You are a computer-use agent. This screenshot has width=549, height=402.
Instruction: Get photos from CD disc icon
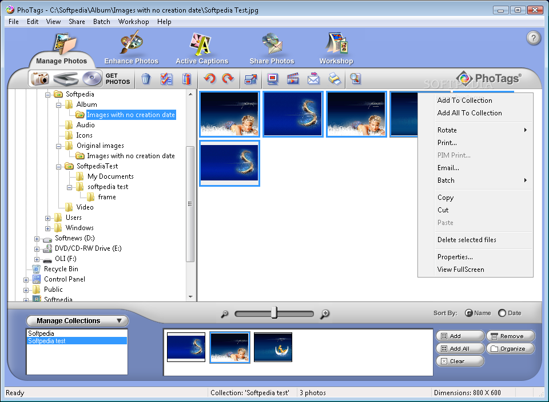click(91, 79)
